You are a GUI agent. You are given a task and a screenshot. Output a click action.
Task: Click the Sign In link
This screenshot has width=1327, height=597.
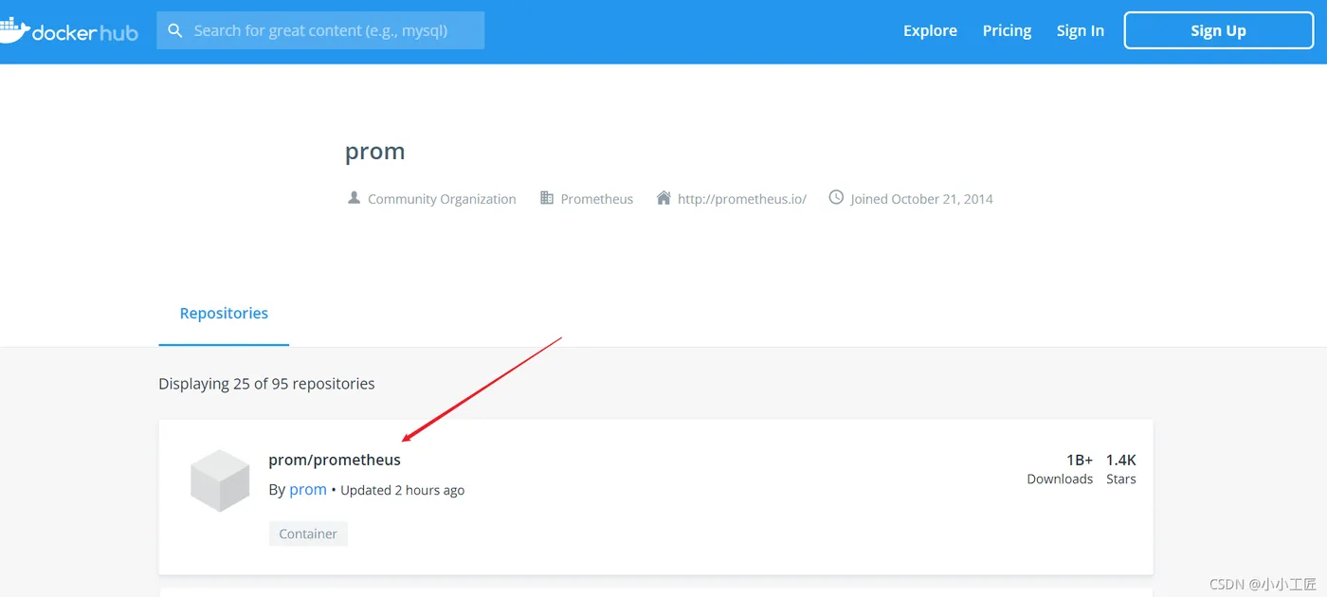(x=1080, y=30)
